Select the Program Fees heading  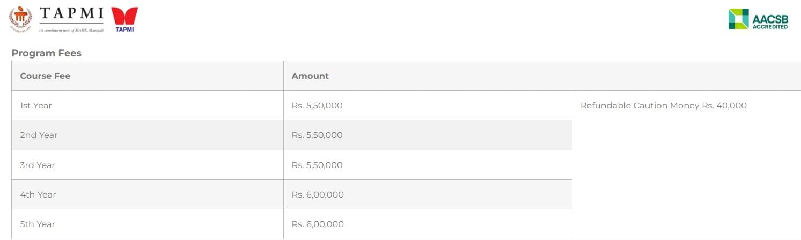click(x=46, y=53)
